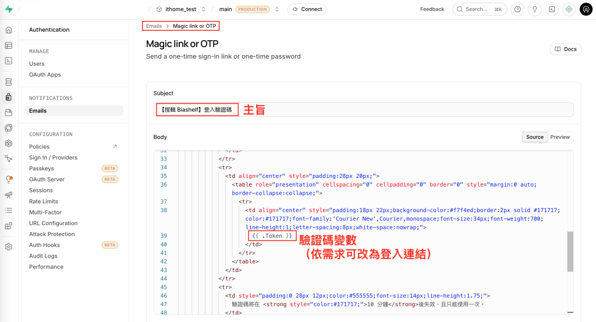Open Realtime sidebar icon
The width and height of the screenshot is (596, 322).
[x=9, y=159]
